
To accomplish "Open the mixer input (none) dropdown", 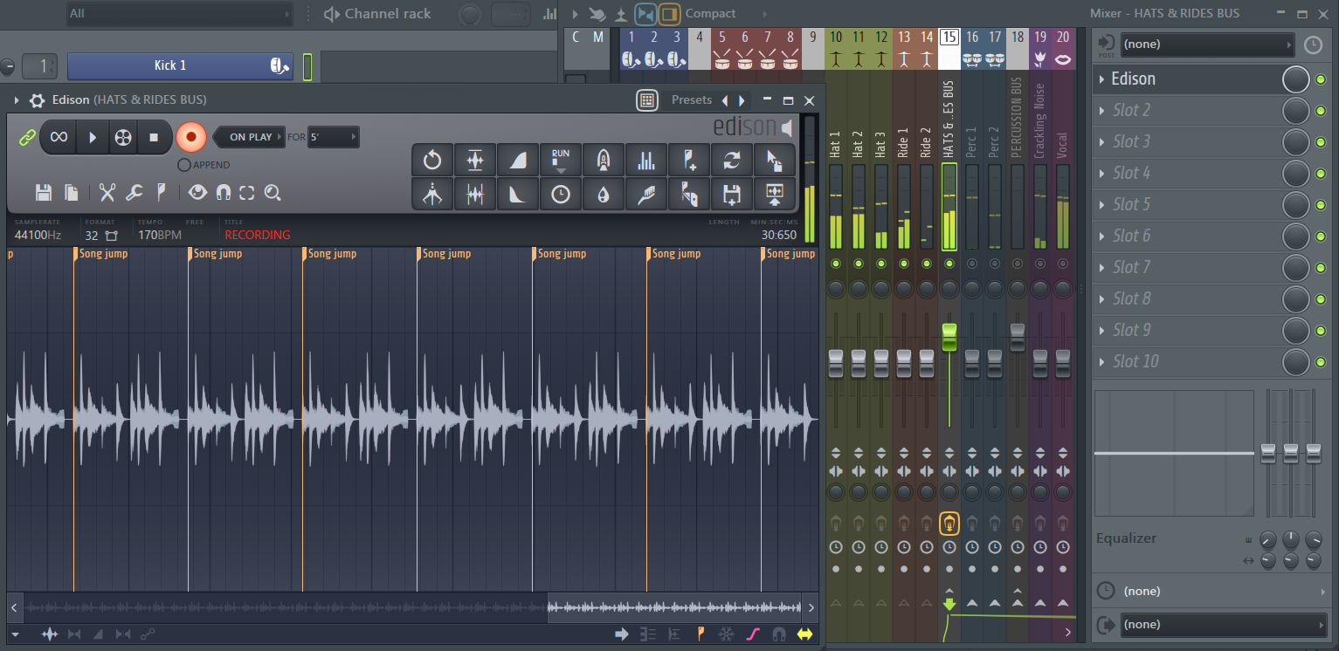I will [x=1207, y=44].
